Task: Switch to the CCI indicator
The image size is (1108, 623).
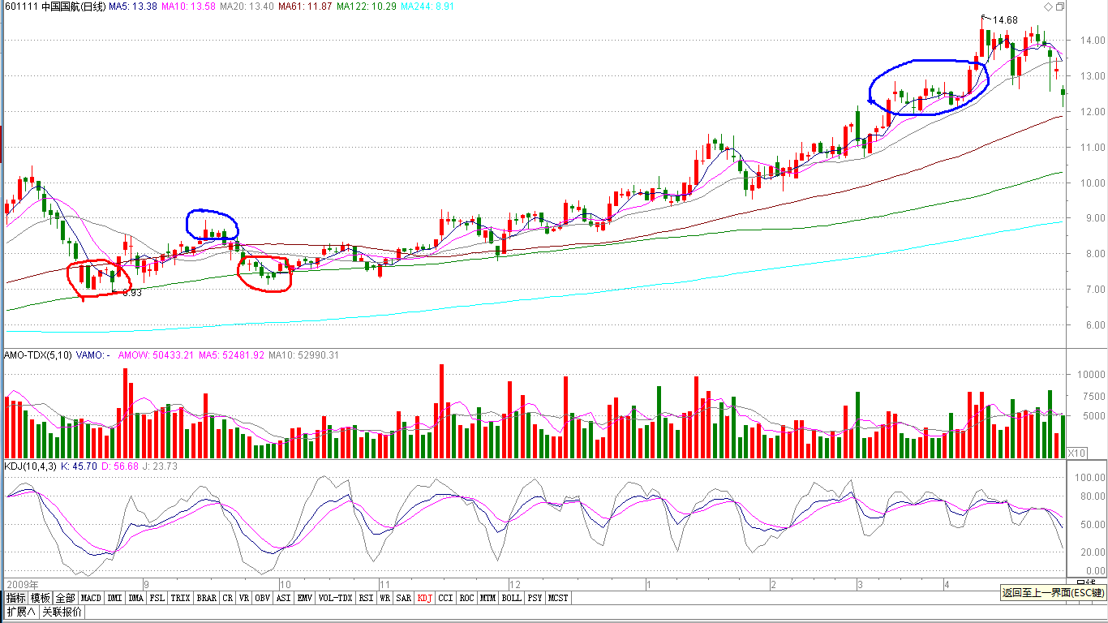Action: pos(446,598)
